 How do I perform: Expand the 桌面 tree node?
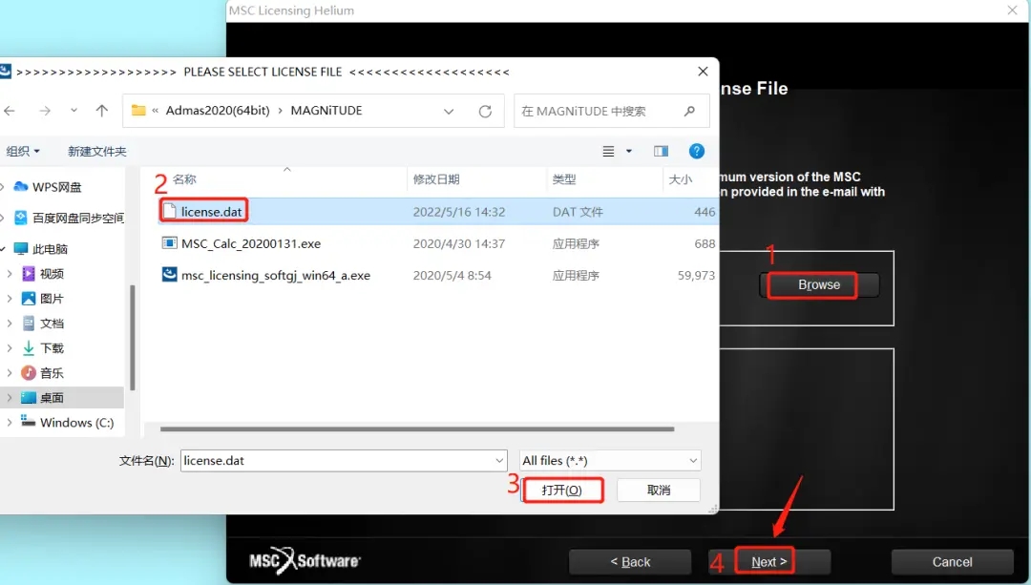10,398
